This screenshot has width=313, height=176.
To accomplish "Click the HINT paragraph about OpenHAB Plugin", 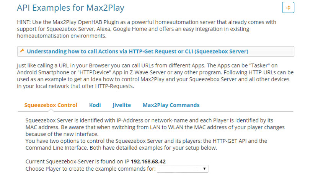I will [147, 29].
